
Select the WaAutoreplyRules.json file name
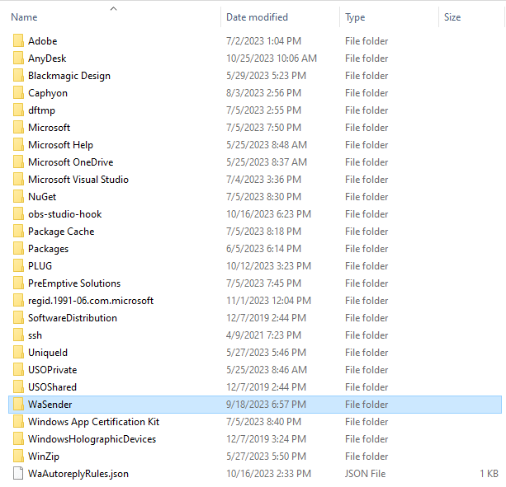click(78, 474)
